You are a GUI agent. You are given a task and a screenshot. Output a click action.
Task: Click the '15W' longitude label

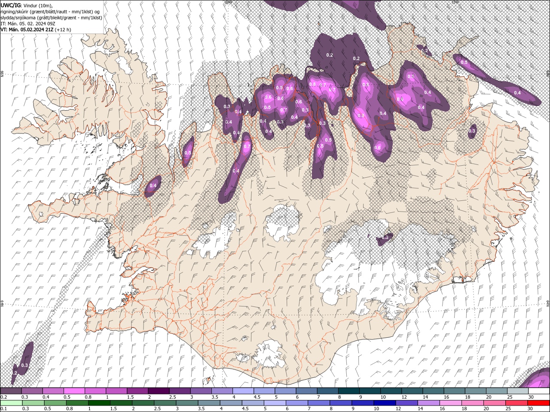[x=455, y=2]
